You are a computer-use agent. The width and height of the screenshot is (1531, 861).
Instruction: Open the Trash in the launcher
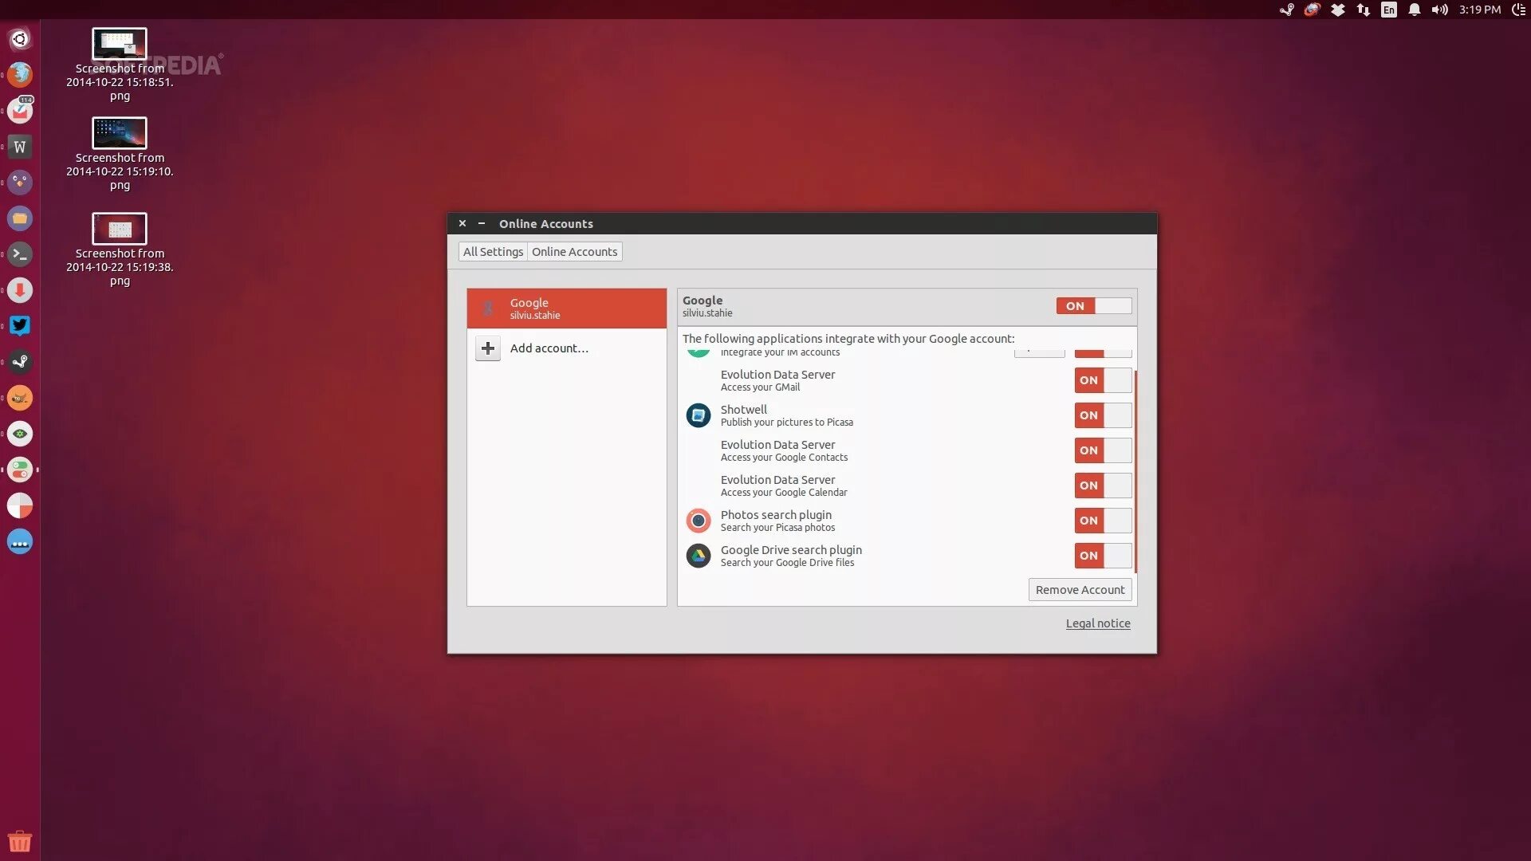[20, 841]
